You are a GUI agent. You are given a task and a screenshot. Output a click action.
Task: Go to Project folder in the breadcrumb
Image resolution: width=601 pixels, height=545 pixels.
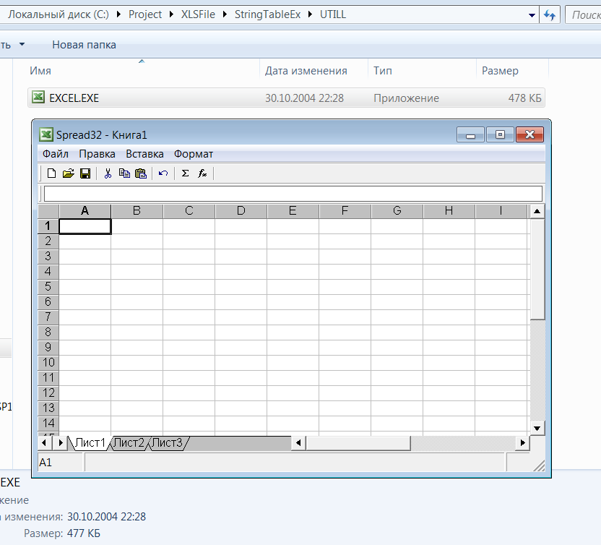click(x=145, y=14)
